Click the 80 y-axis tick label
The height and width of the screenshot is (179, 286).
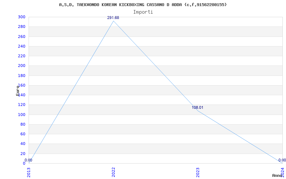click(x=23, y=124)
